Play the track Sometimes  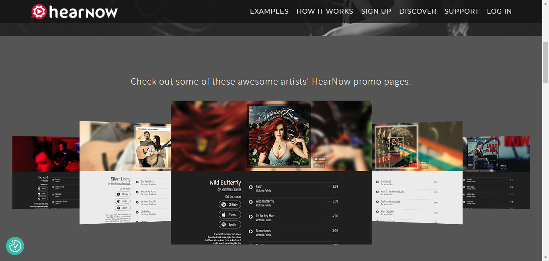(251, 231)
